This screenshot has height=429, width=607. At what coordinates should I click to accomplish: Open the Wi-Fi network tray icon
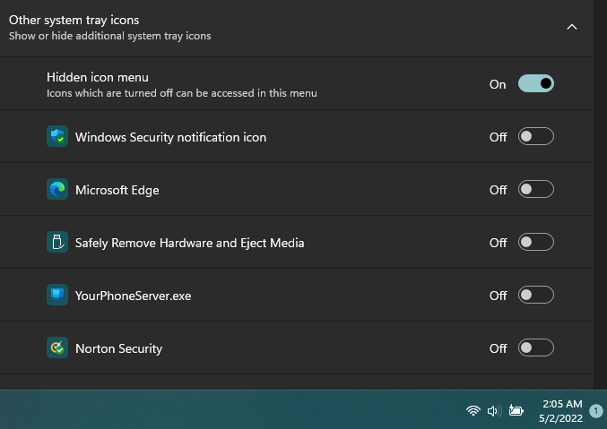473,411
